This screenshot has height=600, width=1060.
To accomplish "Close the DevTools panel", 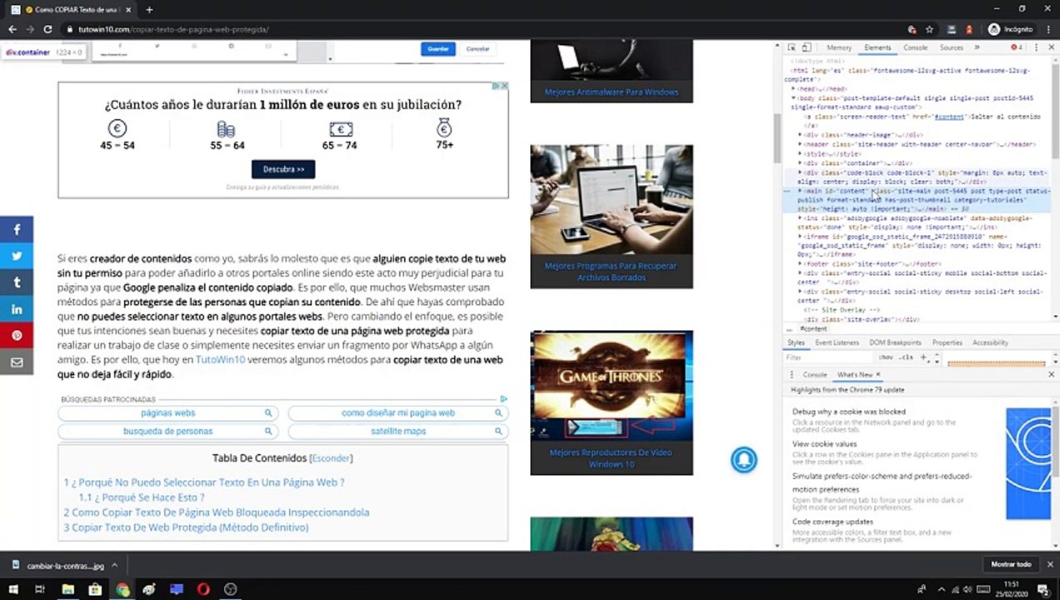I will pos(1051,47).
